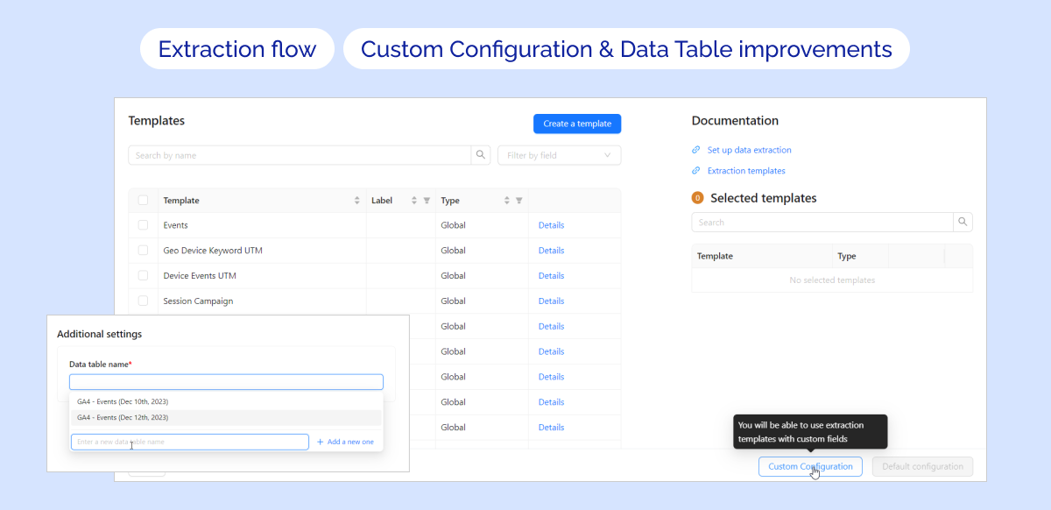Screen dimensions: 1051x510
Task: Open the Data table name combo box
Action: (226, 382)
